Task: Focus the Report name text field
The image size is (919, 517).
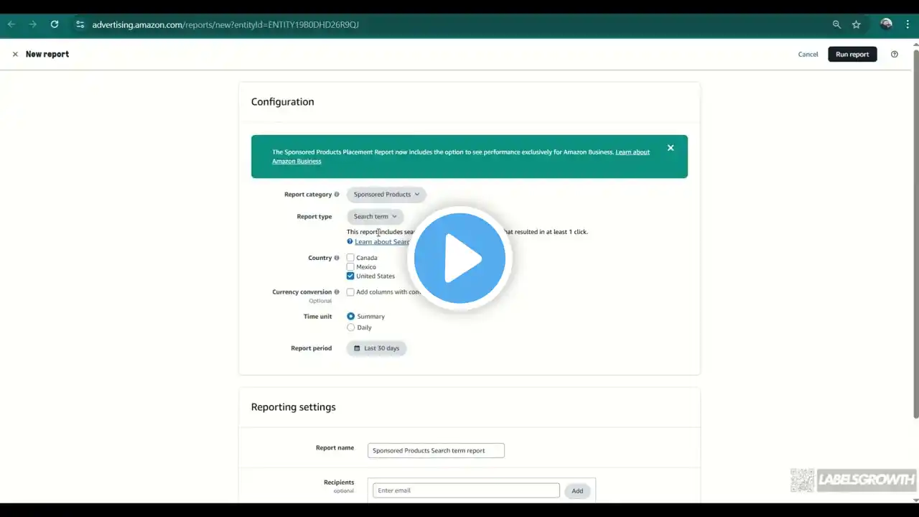Action: (436, 451)
